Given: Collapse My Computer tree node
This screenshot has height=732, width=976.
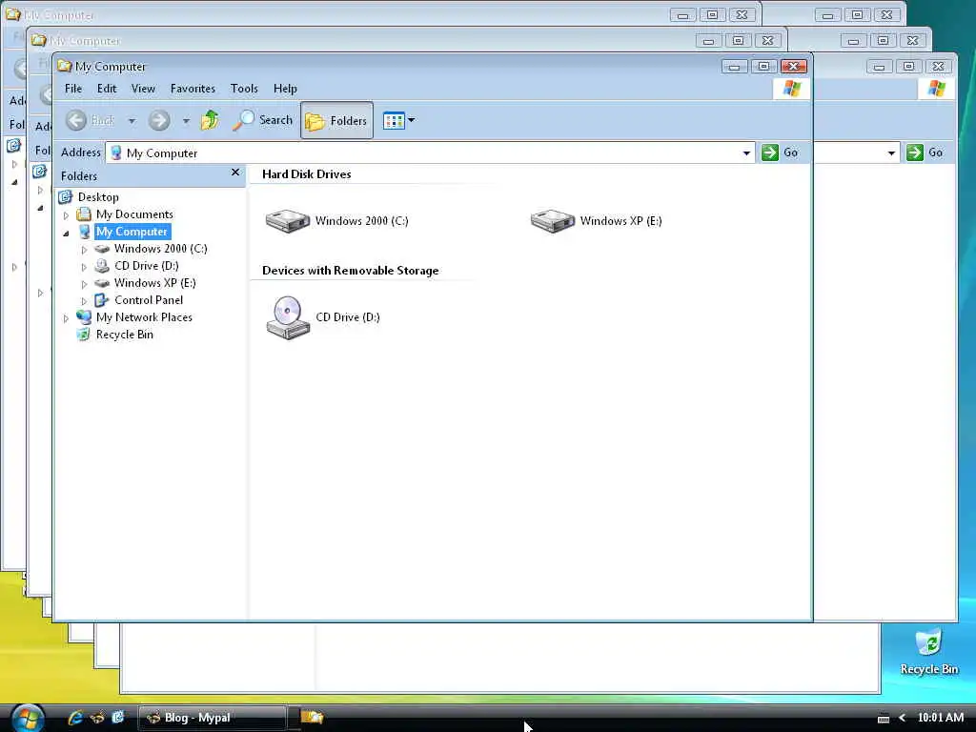Looking at the screenshot, I should (x=66, y=233).
